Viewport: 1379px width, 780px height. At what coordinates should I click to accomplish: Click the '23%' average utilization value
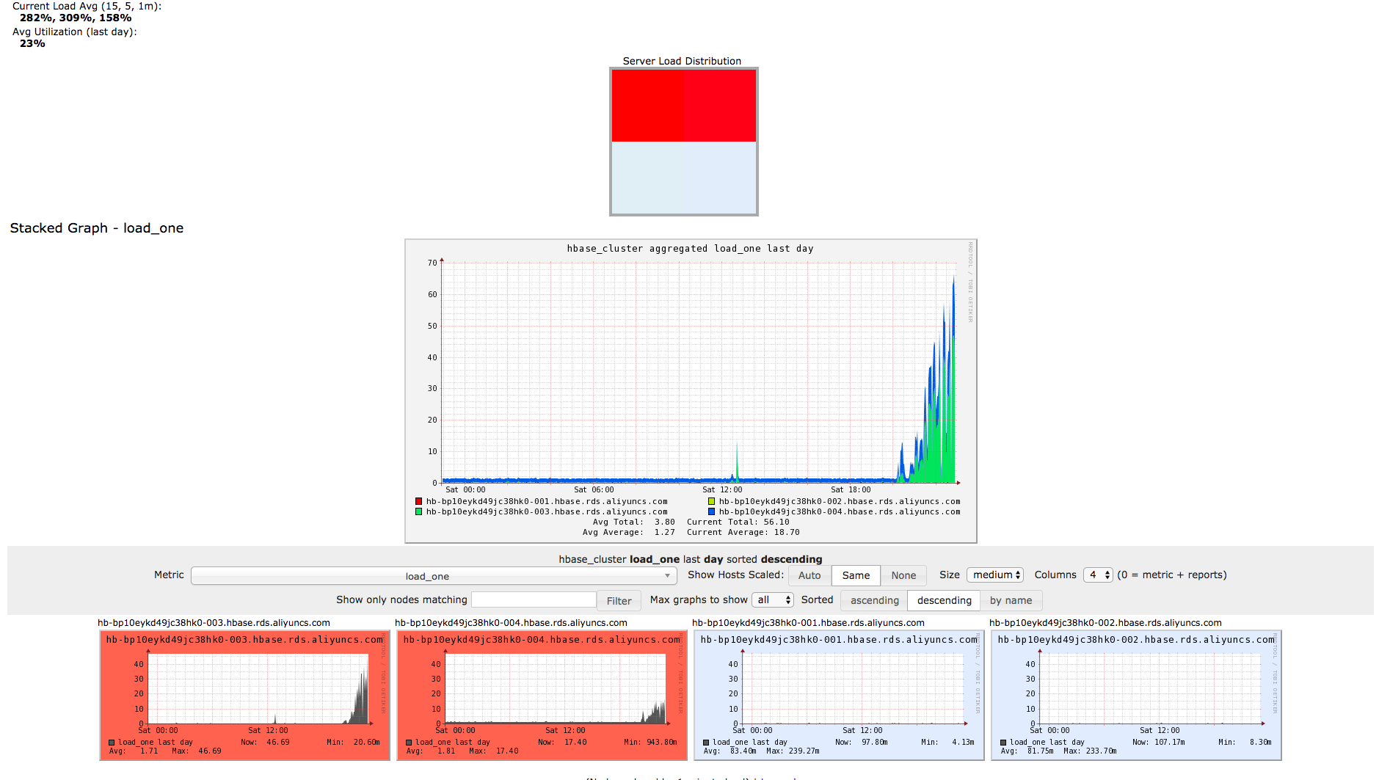(x=32, y=43)
